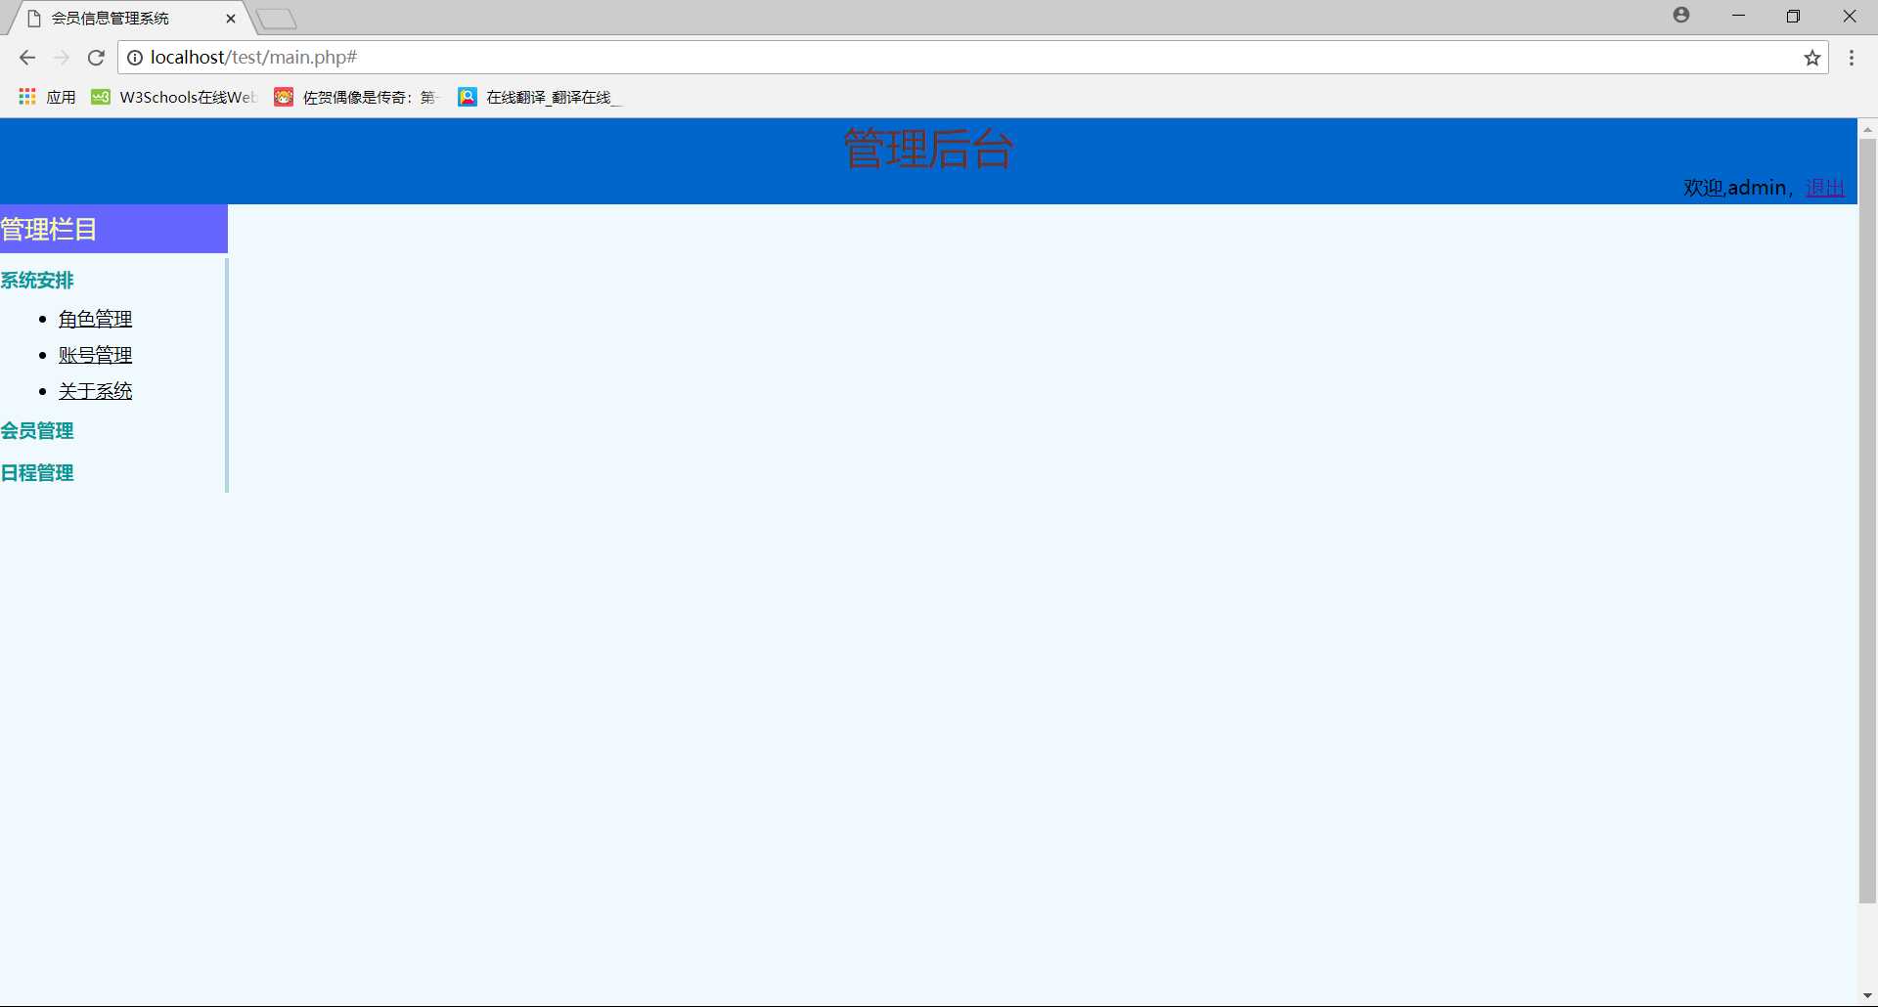Expand the 会员管理 menu section
This screenshot has width=1878, height=1007.
tap(37, 431)
